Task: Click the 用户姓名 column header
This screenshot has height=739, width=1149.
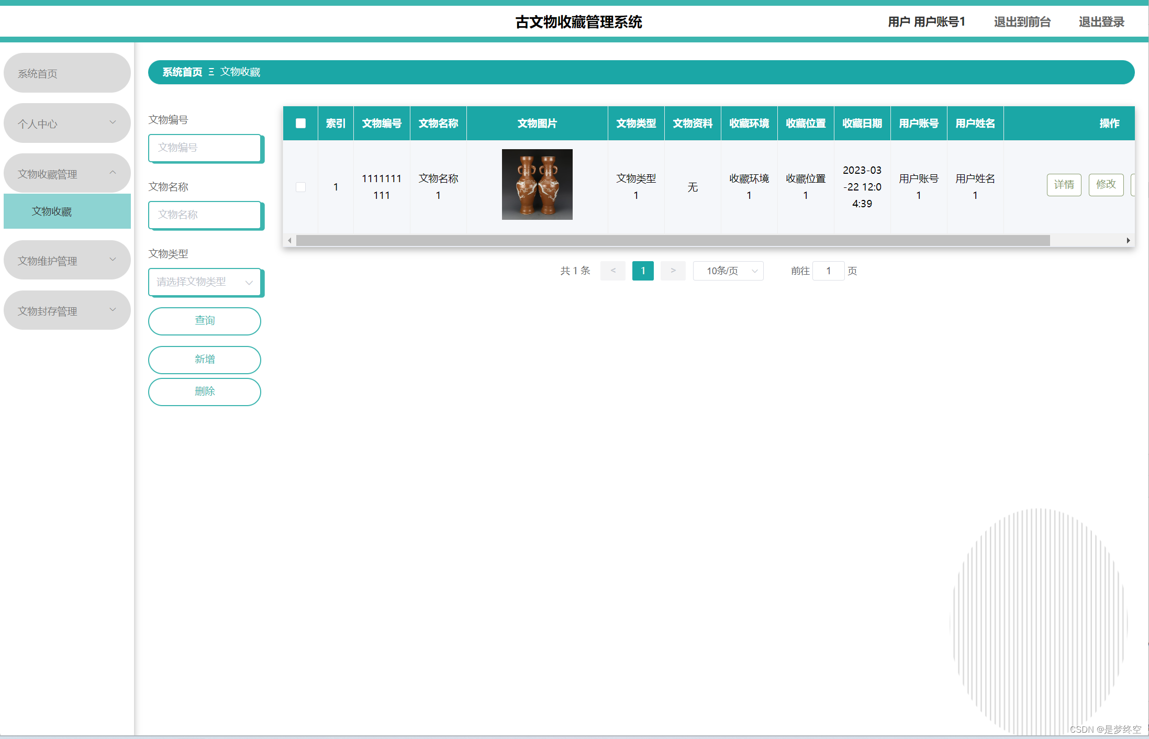Action: (x=975, y=124)
